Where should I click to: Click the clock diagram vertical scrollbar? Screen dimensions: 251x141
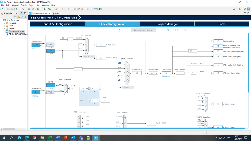coord(248,63)
